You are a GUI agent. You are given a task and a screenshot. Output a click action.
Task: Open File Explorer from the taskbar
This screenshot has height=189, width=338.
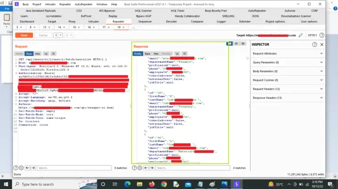(x=139, y=184)
